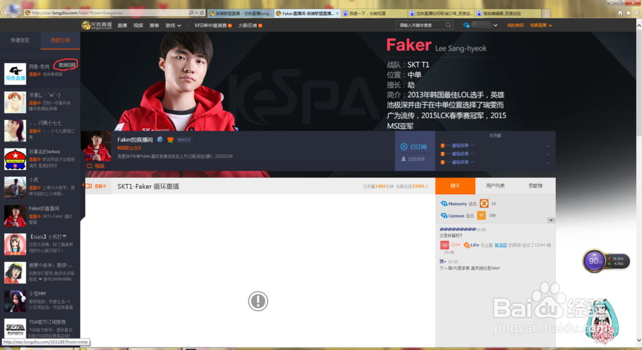The height and width of the screenshot is (350, 642).
Task: Open the 赛事 nav menu item
Action: (154, 26)
